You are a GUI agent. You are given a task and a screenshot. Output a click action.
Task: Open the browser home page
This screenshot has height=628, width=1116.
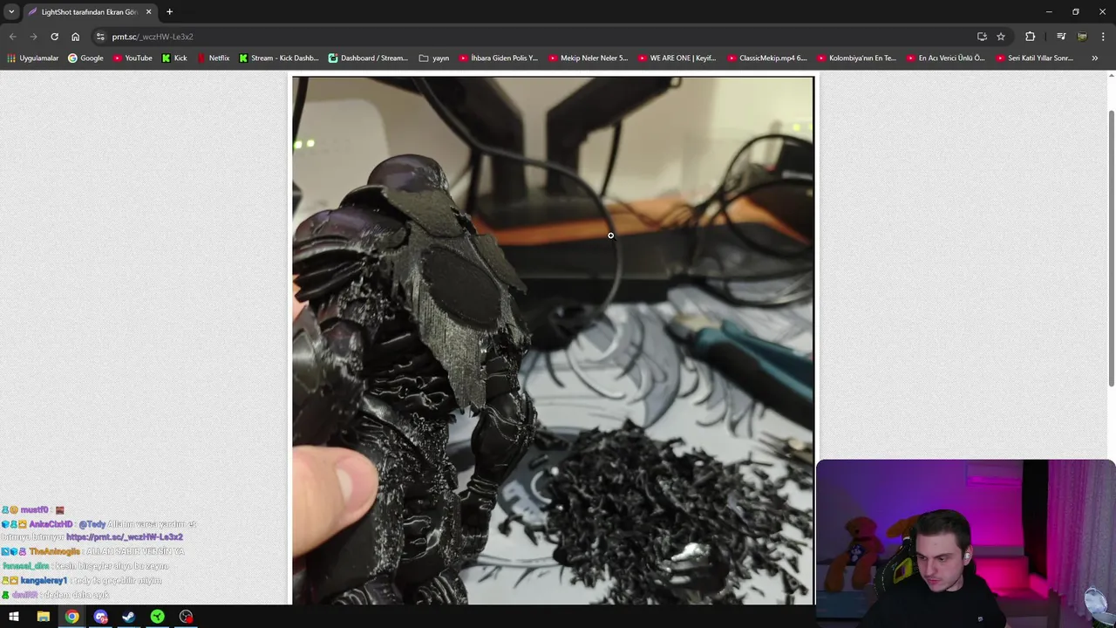pos(75,37)
